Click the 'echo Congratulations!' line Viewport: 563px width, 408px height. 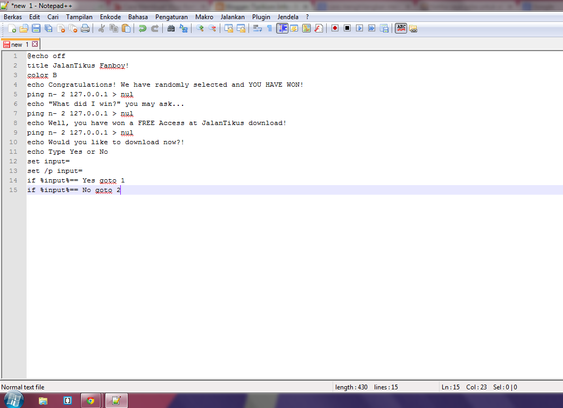pyautogui.click(x=165, y=85)
